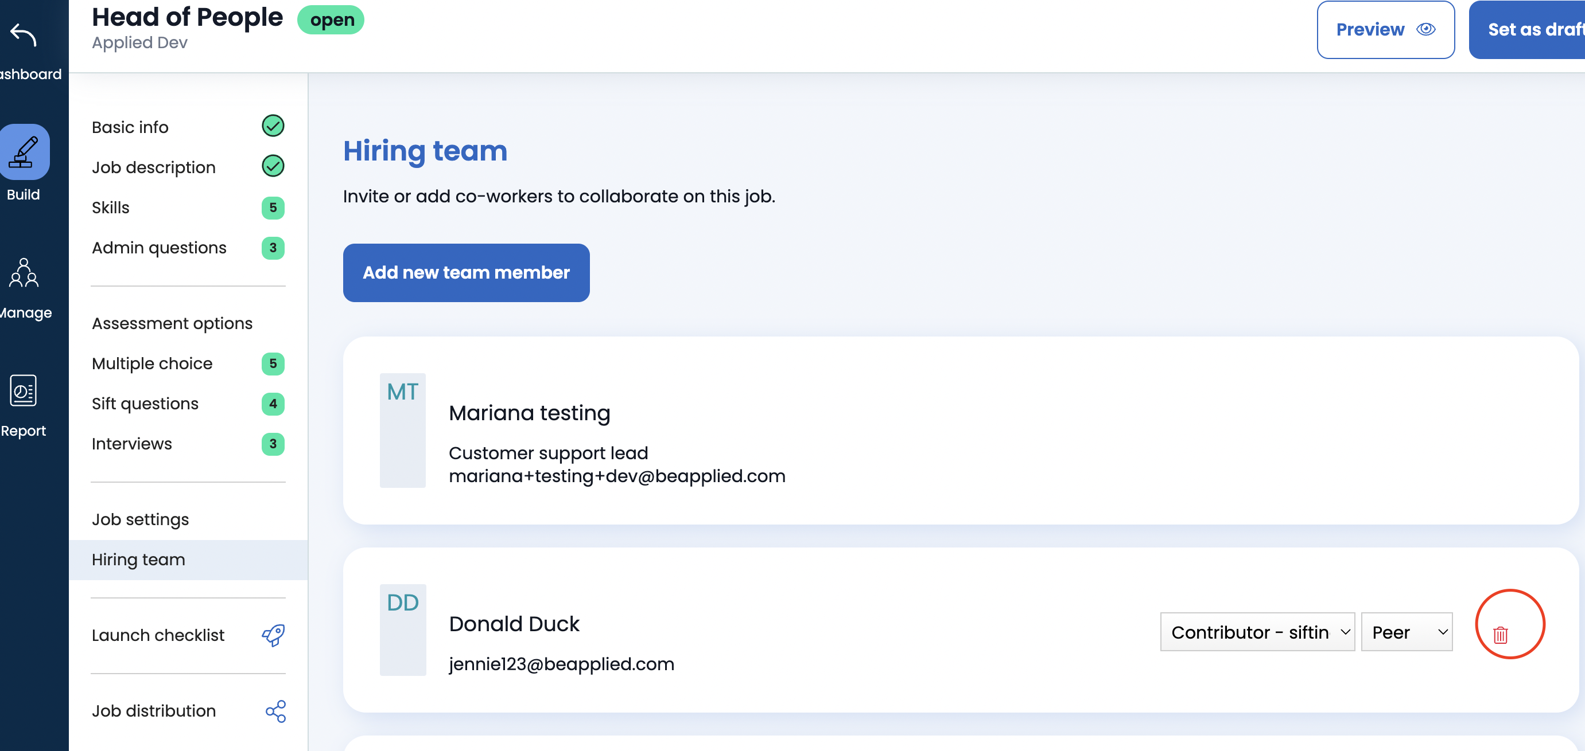1585x751 pixels.
Task: Click Basic info completed checkmark
Action: click(x=273, y=126)
